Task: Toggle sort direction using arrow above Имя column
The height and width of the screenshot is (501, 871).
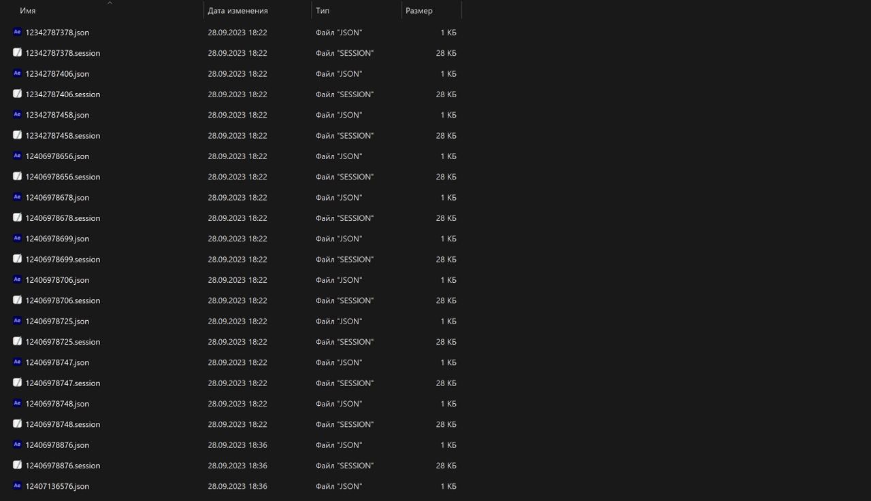Action: [x=110, y=3]
